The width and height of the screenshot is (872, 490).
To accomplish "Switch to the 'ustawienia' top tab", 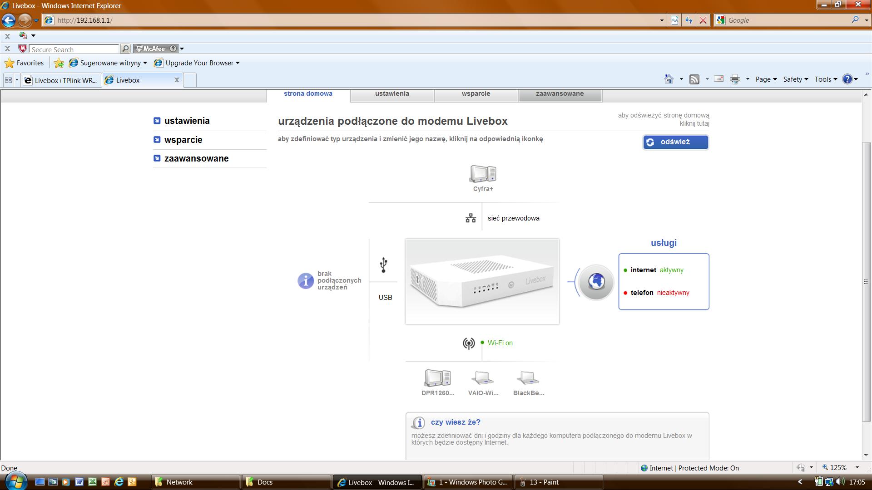I will pyautogui.click(x=392, y=94).
